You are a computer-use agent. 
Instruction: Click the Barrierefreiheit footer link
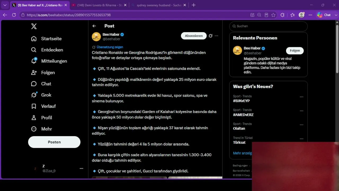[241, 171]
